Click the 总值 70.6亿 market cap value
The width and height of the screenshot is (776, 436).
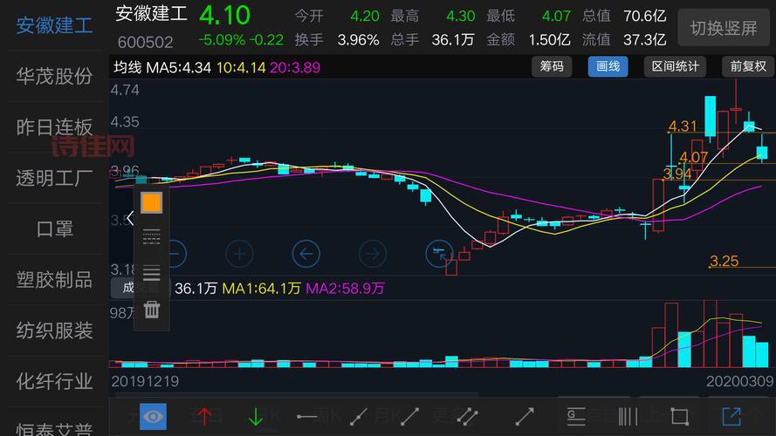pyautogui.click(x=645, y=16)
